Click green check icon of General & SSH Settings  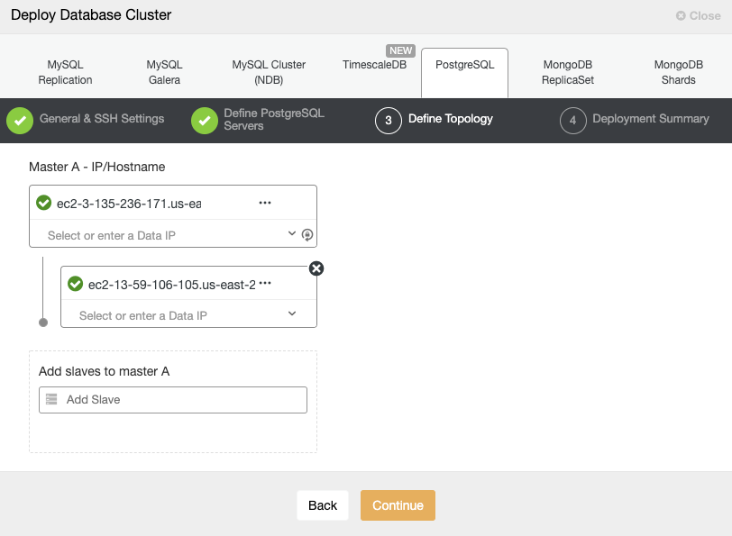pyautogui.click(x=20, y=121)
